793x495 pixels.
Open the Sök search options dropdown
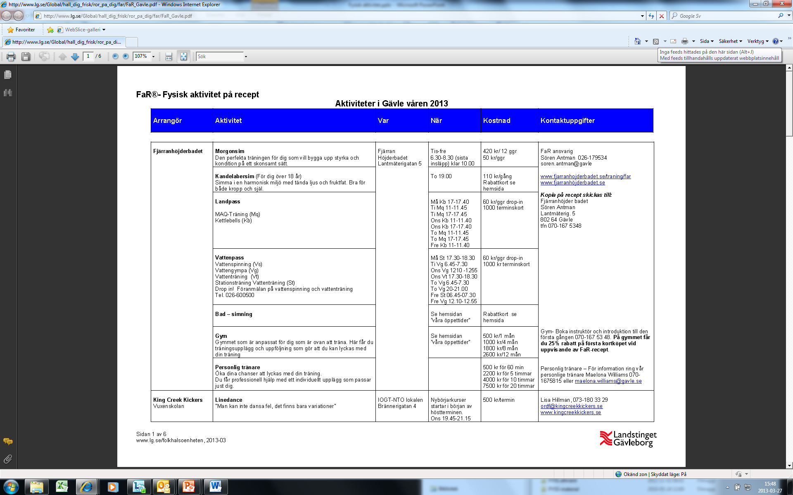[246, 57]
